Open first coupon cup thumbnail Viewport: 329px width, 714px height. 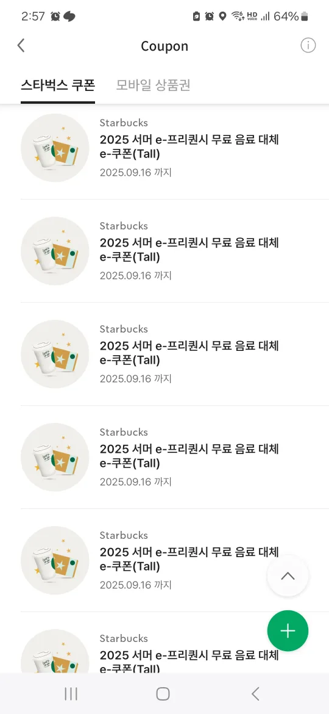tap(55, 148)
